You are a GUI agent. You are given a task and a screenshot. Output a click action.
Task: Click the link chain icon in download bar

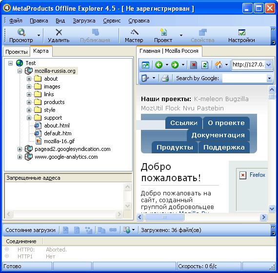tap(113, 230)
